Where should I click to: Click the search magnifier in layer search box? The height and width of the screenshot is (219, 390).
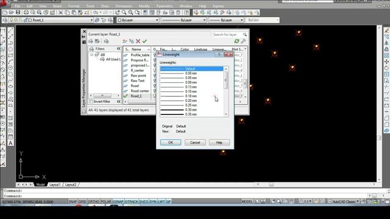pyautogui.click(x=245, y=35)
